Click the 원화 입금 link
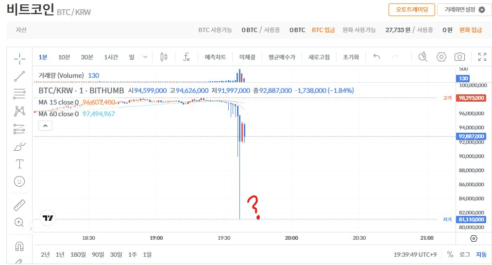 coord(470,30)
